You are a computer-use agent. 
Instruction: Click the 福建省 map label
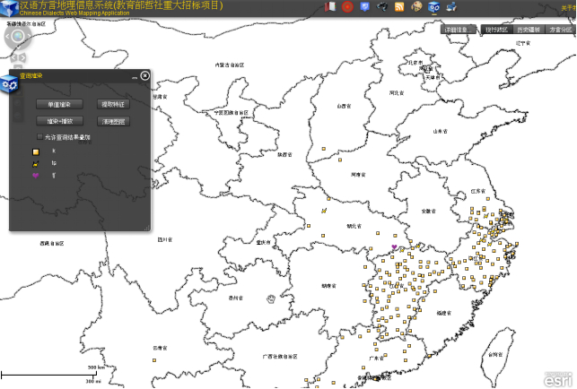pyautogui.click(x=444, y=313)
